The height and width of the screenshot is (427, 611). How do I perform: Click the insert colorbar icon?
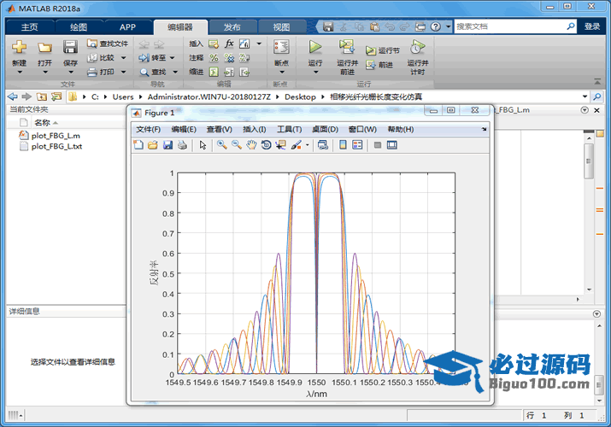tap(343, 145)
